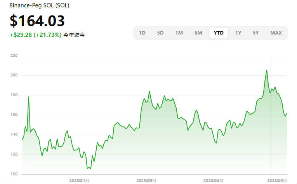
Task: Select the 1D time range tab
Action: tap(142, 33)
